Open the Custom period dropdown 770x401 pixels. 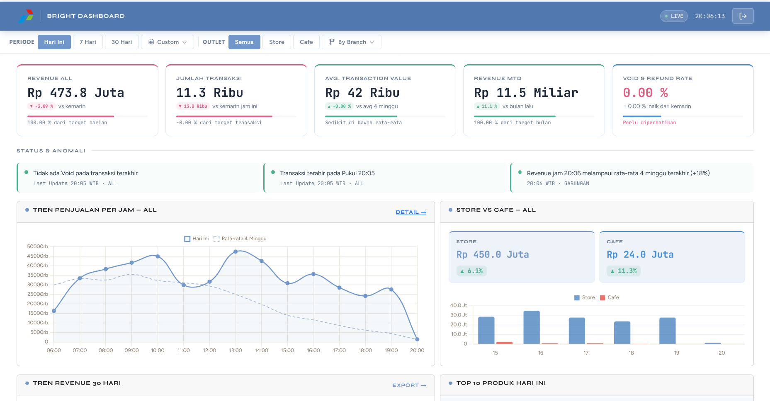click(168, 42)
